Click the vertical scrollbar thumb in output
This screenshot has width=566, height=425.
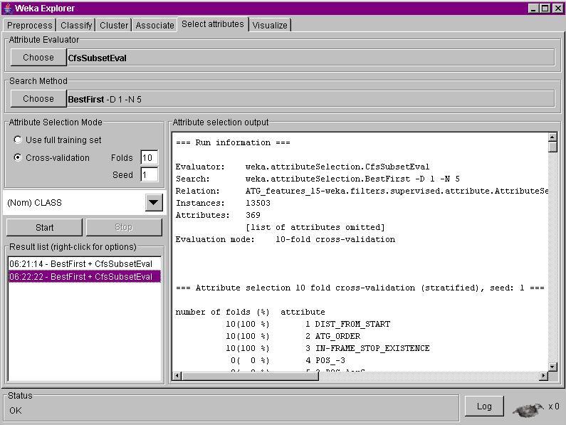coord(552,147)
